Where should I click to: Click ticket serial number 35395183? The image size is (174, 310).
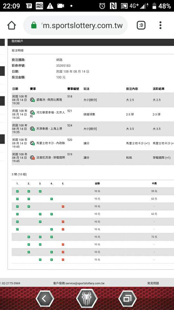coord(63,66)
